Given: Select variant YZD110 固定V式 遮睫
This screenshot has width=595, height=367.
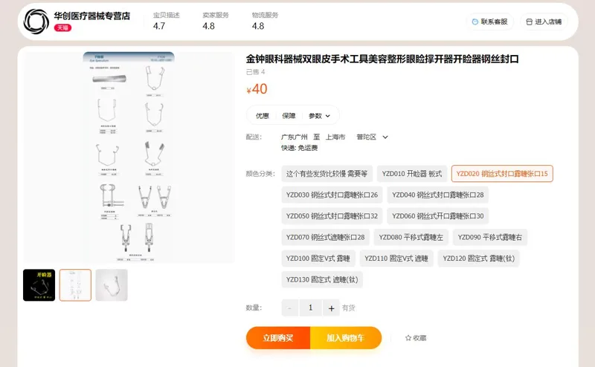Looking at the screenshot, I should click(x=396, y=259).
